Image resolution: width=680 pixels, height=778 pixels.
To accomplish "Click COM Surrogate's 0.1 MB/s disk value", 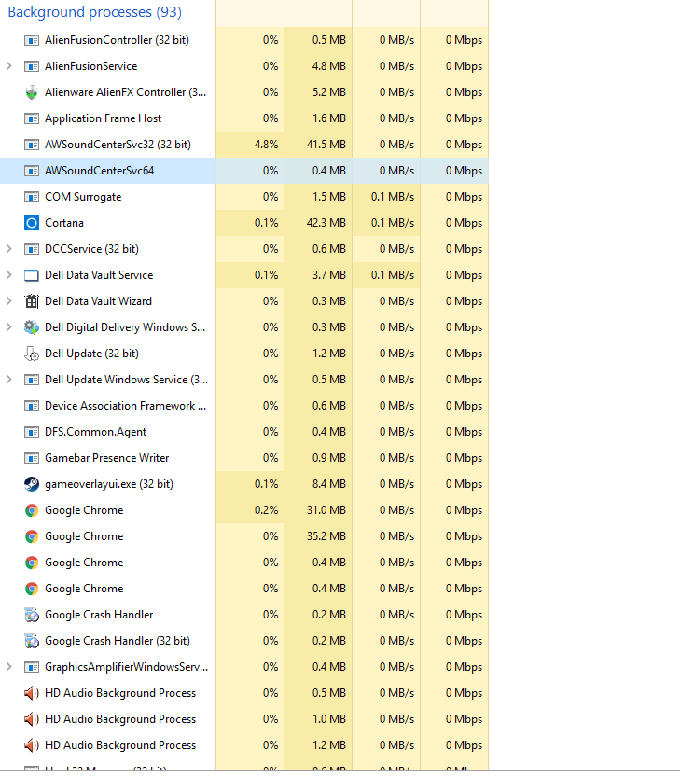I will click(x=393, y=197).
